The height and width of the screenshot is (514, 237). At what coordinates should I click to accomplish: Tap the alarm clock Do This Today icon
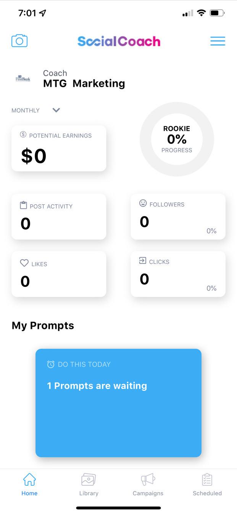pos(51,364)
